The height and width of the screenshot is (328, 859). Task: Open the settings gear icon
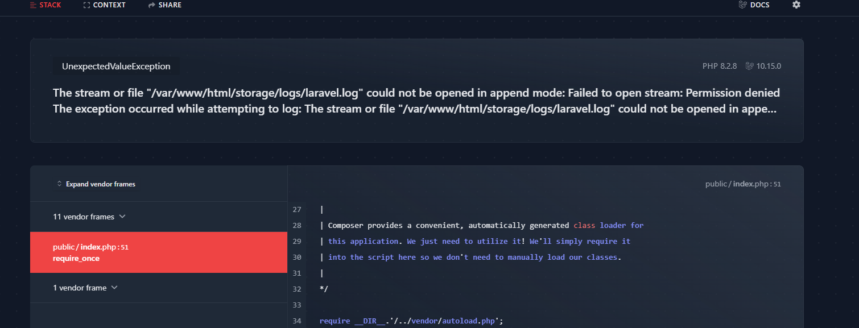pyautogui.click(x=796, y=5)
